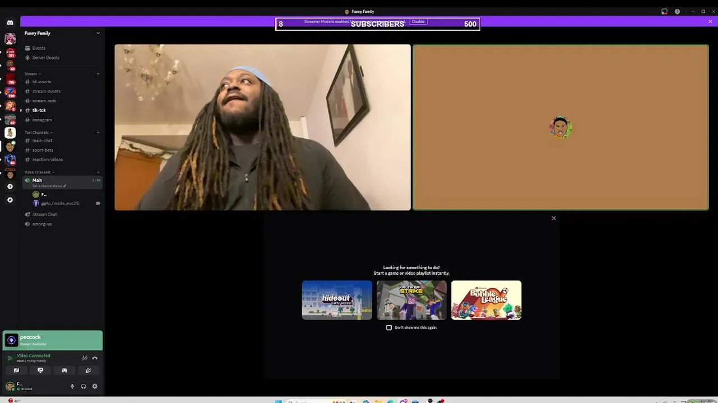Screen dimensions: 718x403
Task: Open Discord direct messages home icon
Action: 10,22
